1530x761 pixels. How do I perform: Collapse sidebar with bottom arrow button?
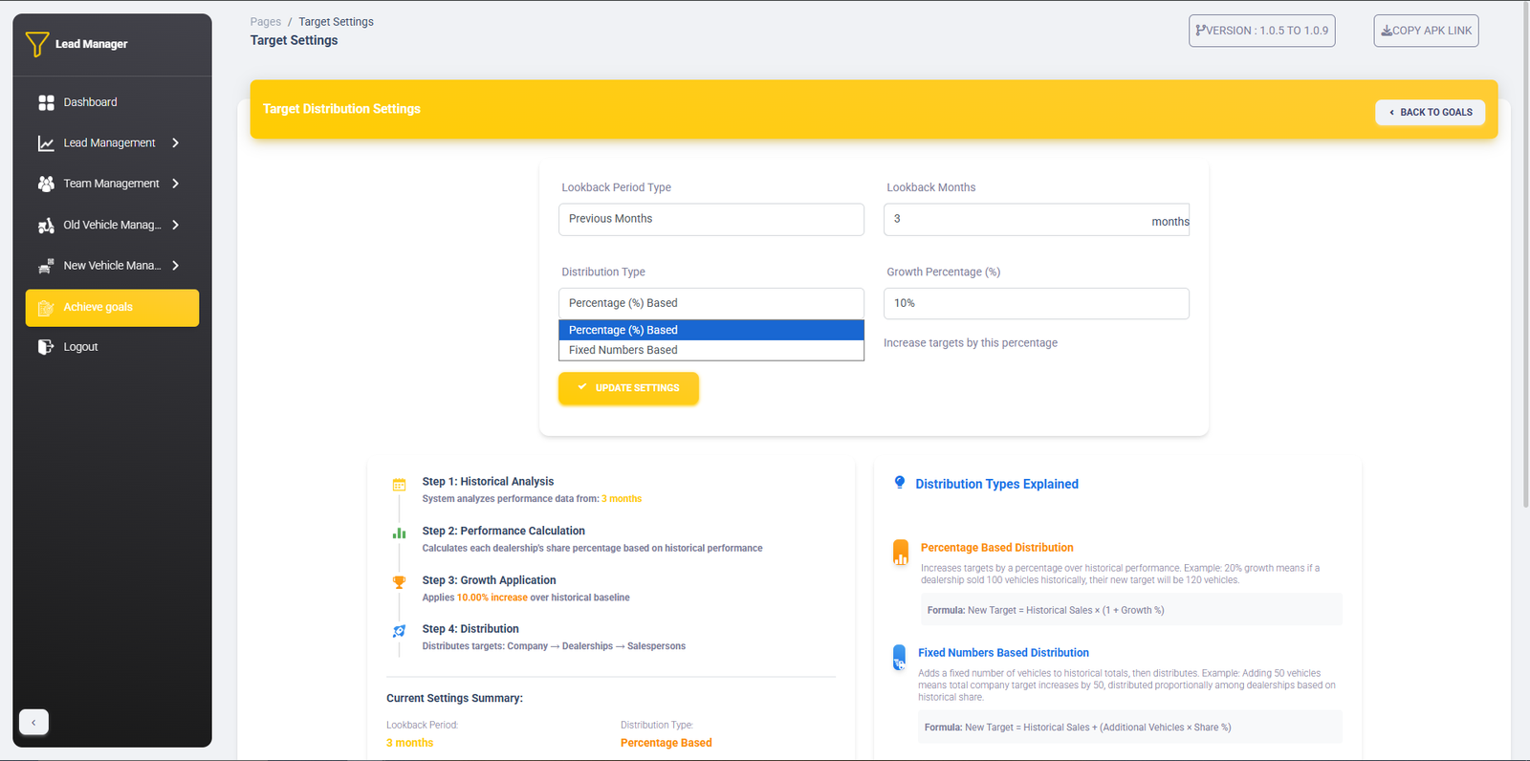[x=33, y=723]
